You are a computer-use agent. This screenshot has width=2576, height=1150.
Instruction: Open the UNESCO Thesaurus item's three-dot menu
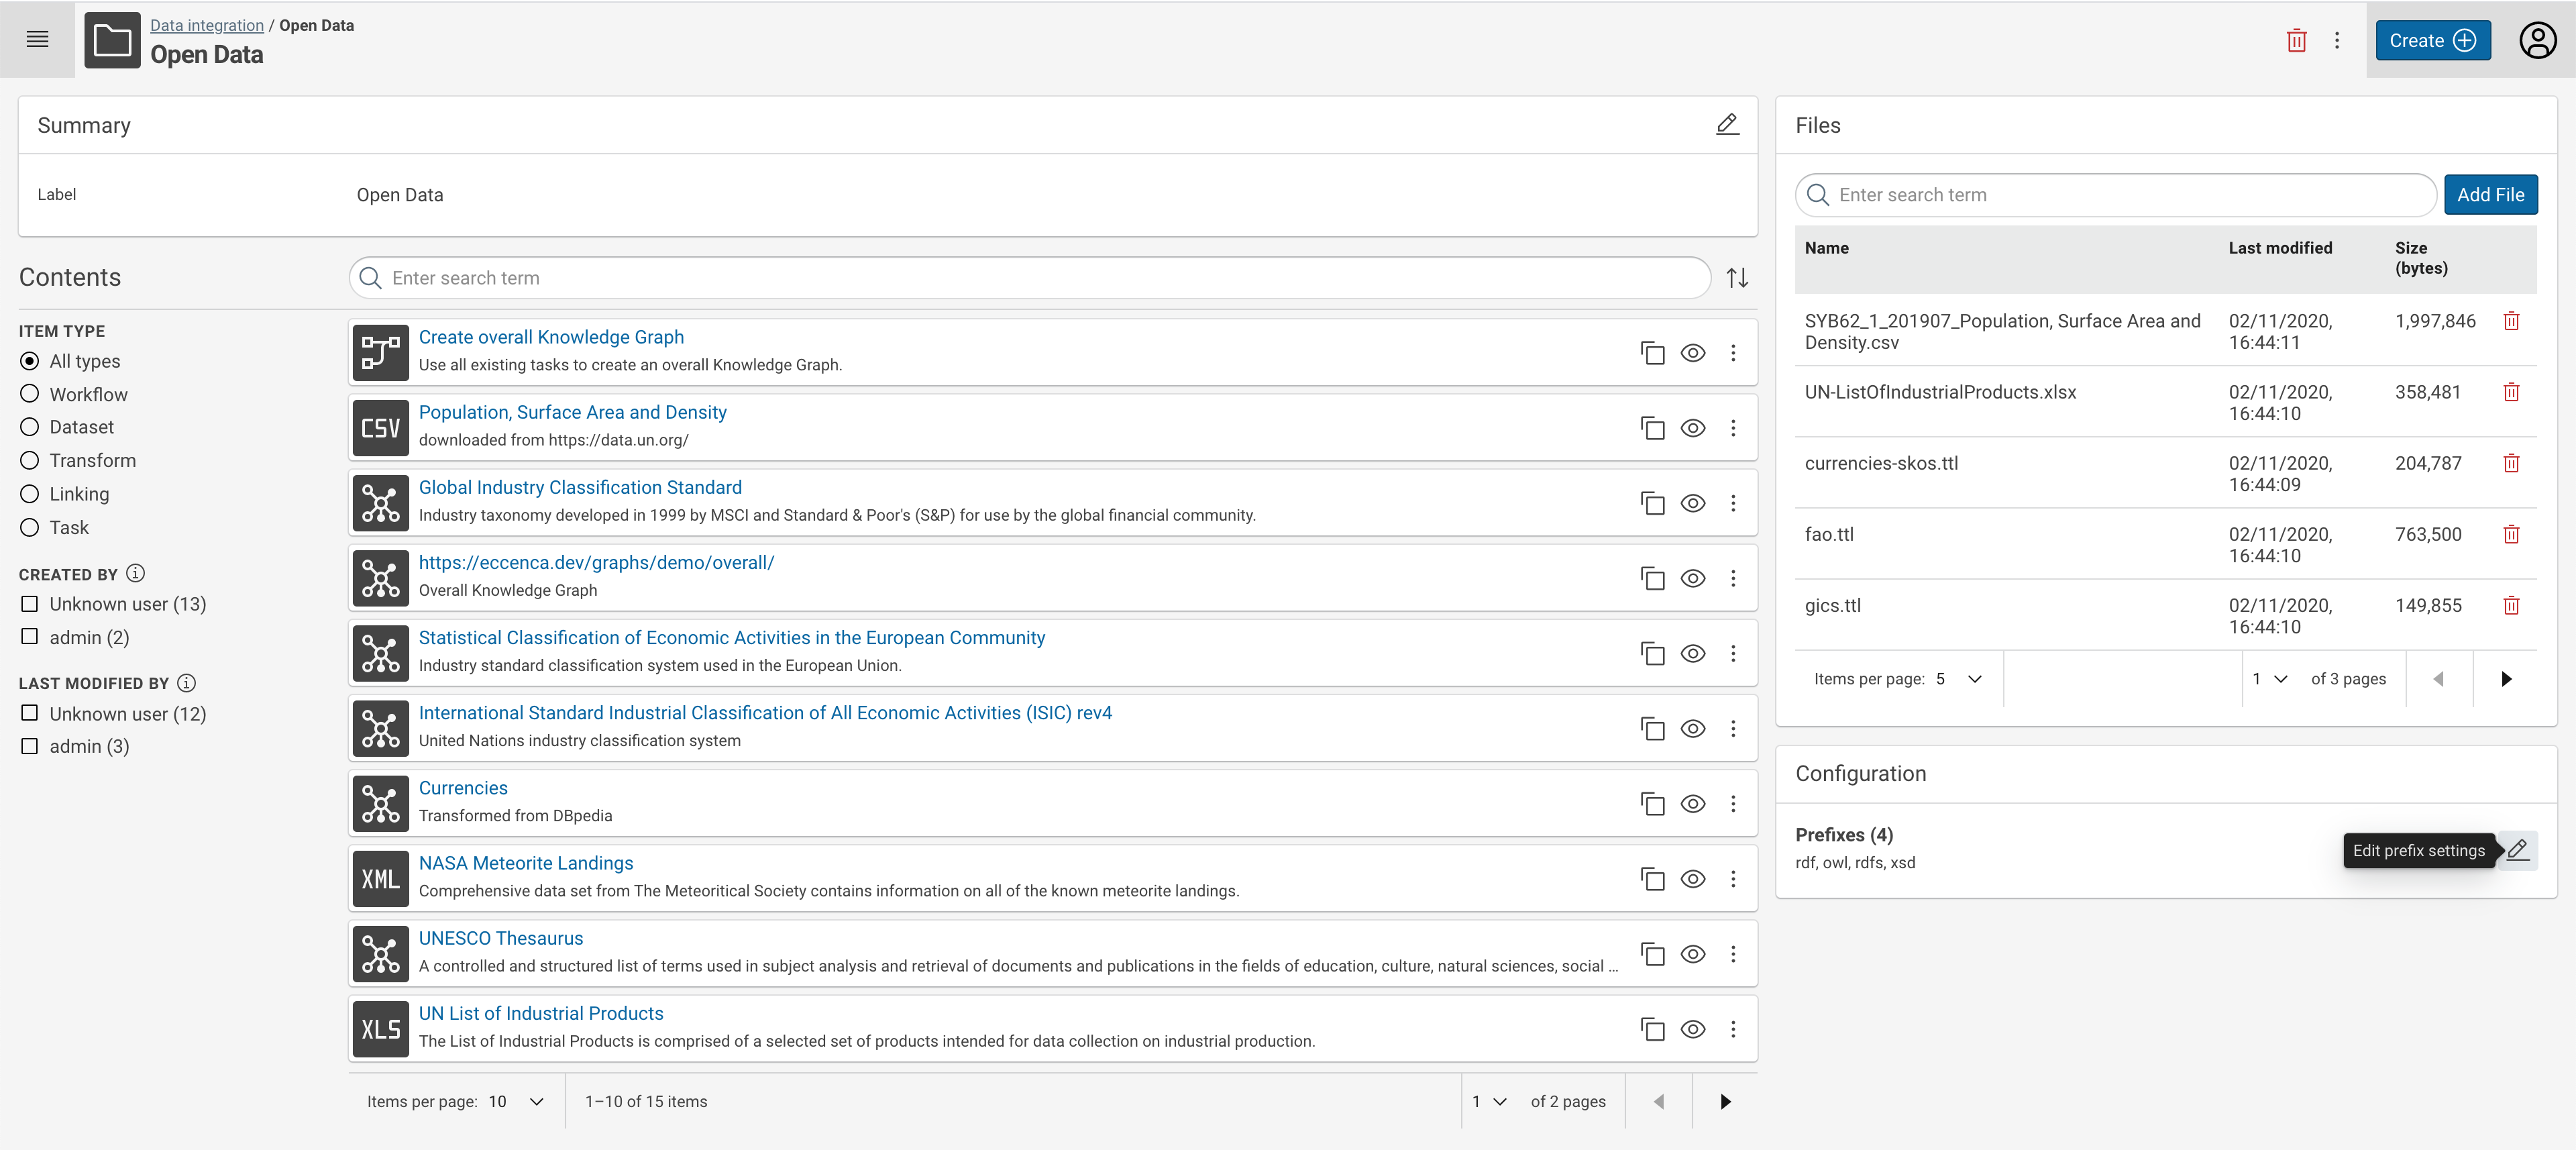click(1734, 954)
